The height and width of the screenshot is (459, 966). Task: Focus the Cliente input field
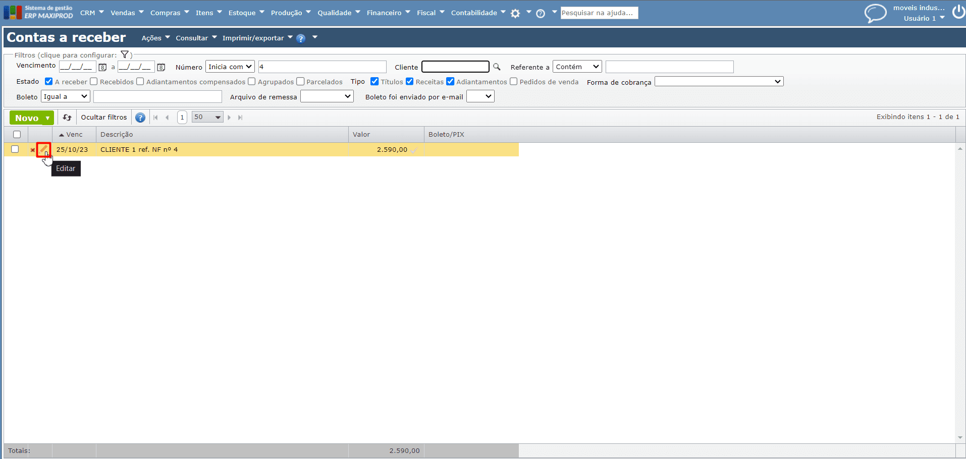(455, 67)
